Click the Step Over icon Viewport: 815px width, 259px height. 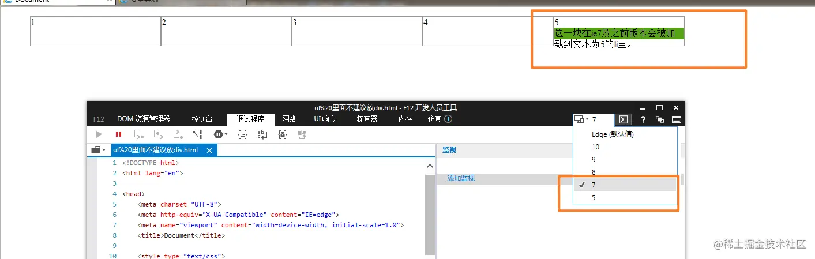click(158, 134)
